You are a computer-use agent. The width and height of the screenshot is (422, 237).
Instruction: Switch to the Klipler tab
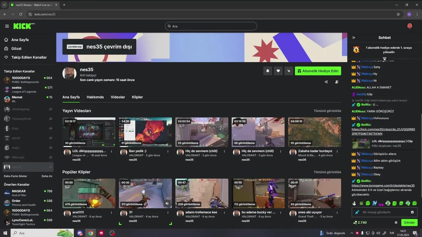pyautogui.click(x=137, y=97)
